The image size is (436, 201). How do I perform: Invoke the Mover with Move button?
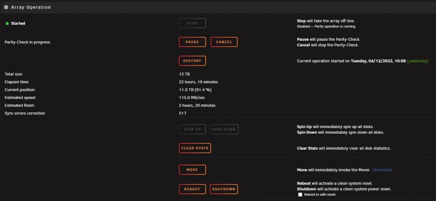[x=192, y=170]
